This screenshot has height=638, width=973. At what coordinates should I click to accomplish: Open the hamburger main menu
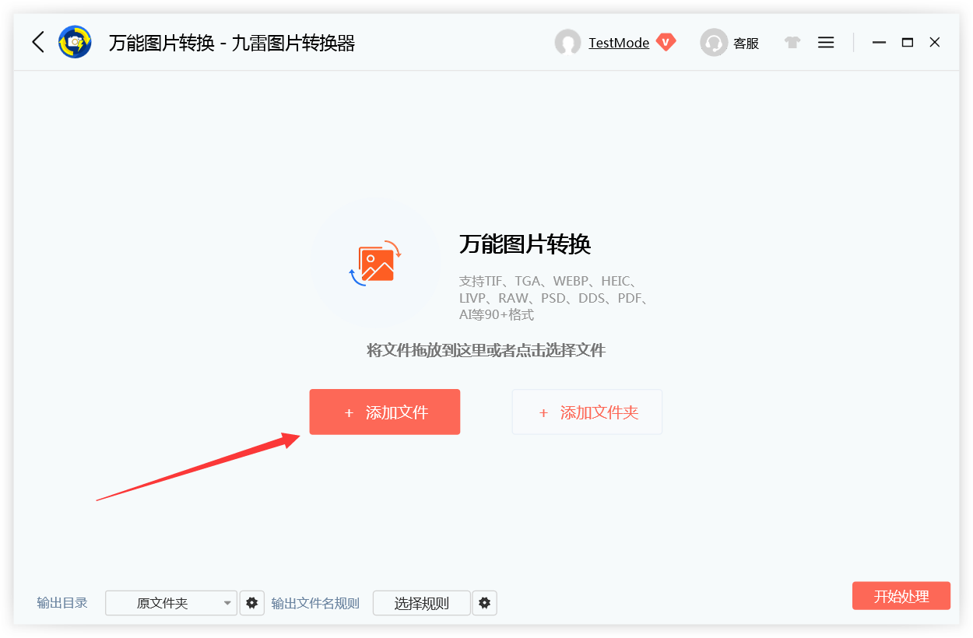point(826,43)
